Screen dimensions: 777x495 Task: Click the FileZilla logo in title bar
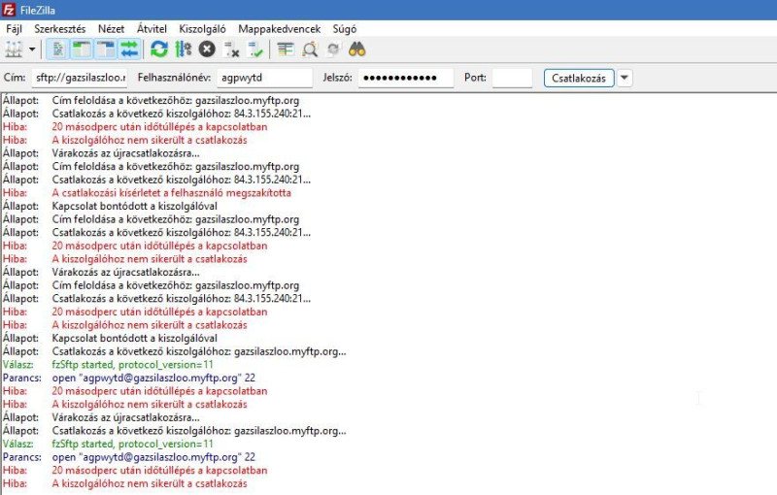[x=9, y=10]
